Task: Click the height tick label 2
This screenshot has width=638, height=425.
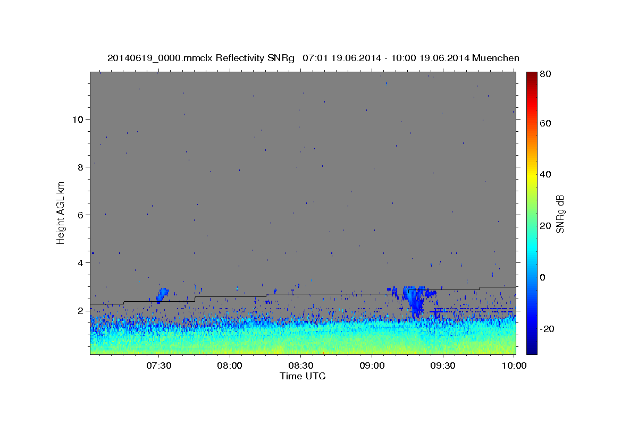Action: click(x=80, y=310)
